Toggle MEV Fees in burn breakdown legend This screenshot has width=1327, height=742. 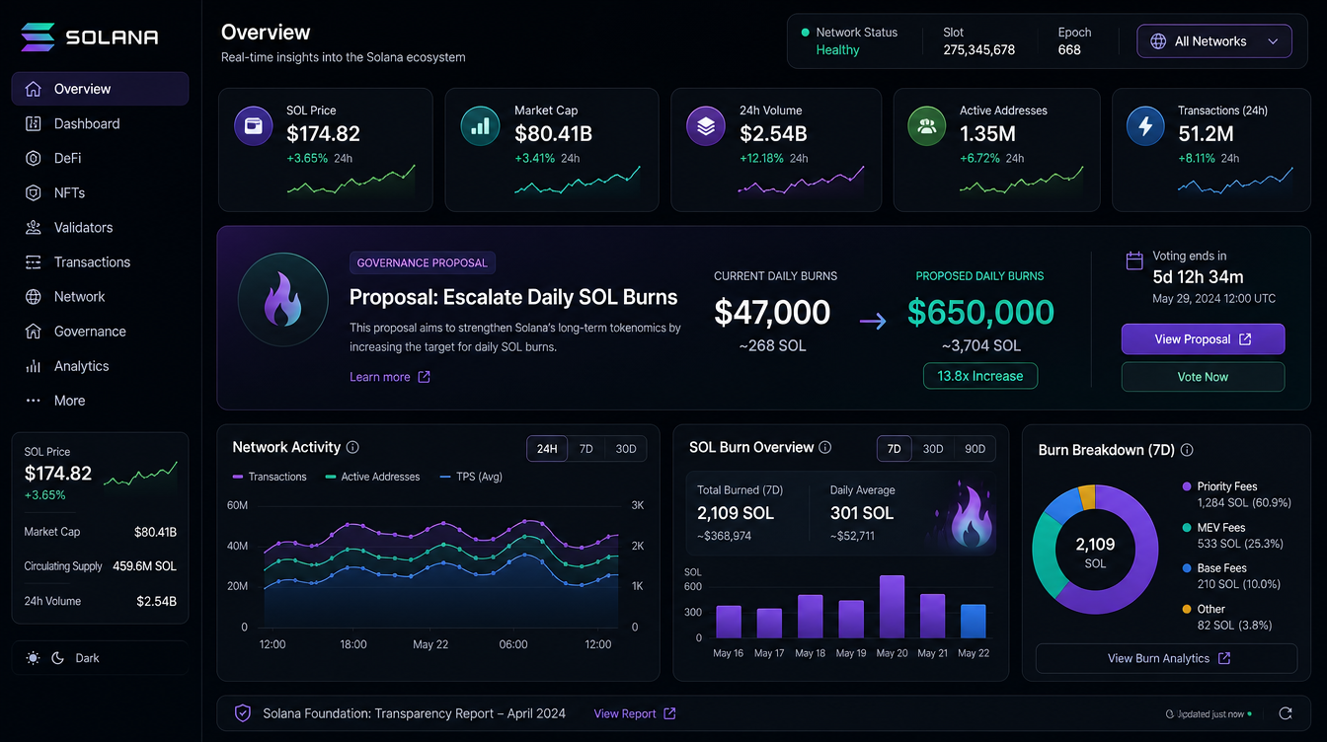[x=1233, y=536]
